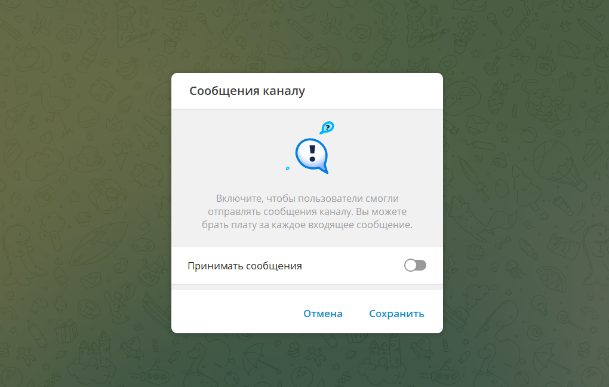Click the gray divider strip below toggle row
This screenshot has width=609, height=387.
coord(307,287)
